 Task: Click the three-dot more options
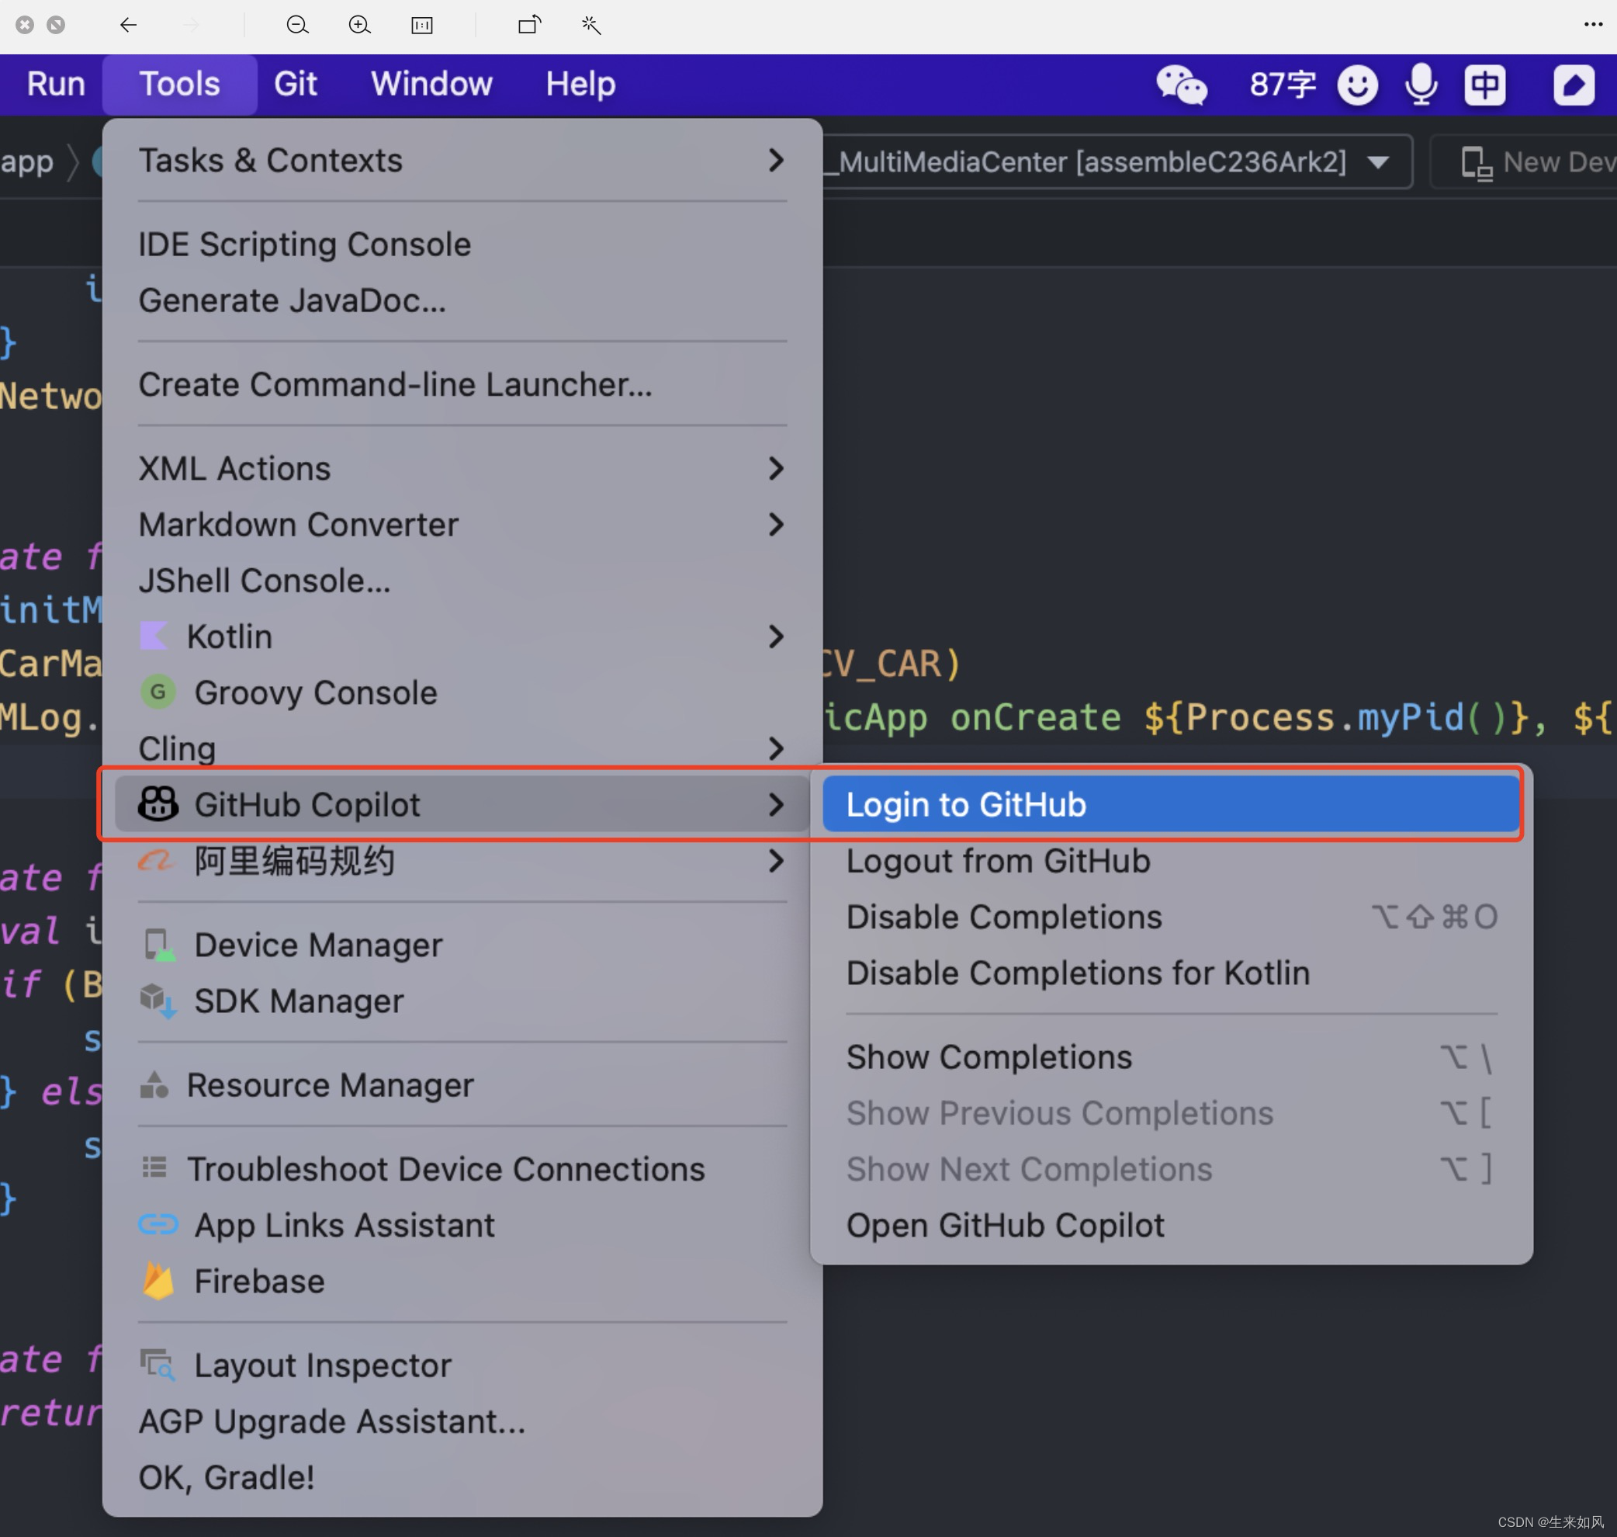pos(1592,26)
